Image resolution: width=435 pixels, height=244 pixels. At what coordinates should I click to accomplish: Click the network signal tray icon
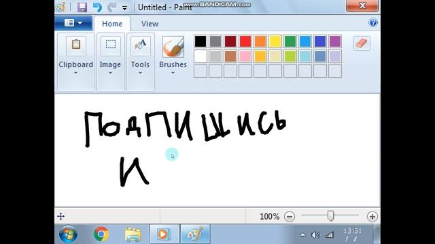[x=329, y=235]
